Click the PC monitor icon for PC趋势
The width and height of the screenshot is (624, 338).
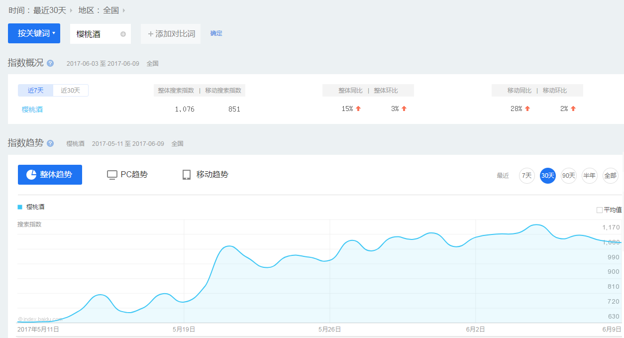112,175
